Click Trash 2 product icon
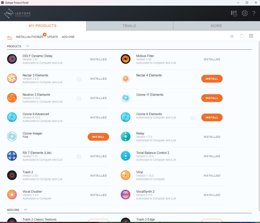The image size is (260, 223). tap(12, 175)
